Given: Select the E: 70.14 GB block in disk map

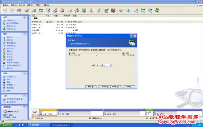Looking at the screenshot, I should point(124,112).
